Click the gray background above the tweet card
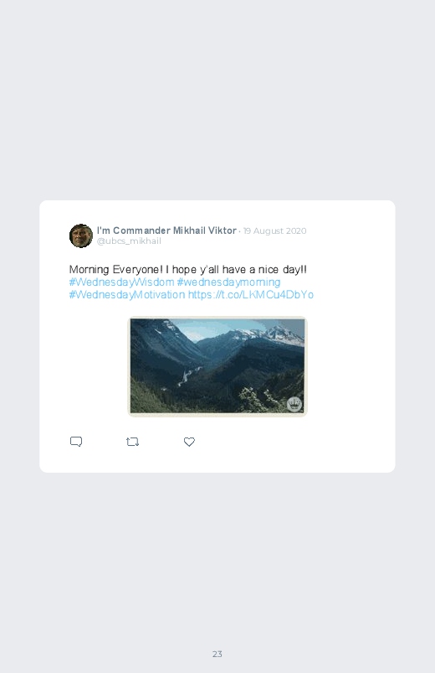 pyautogui.click(x=217, y=99)
